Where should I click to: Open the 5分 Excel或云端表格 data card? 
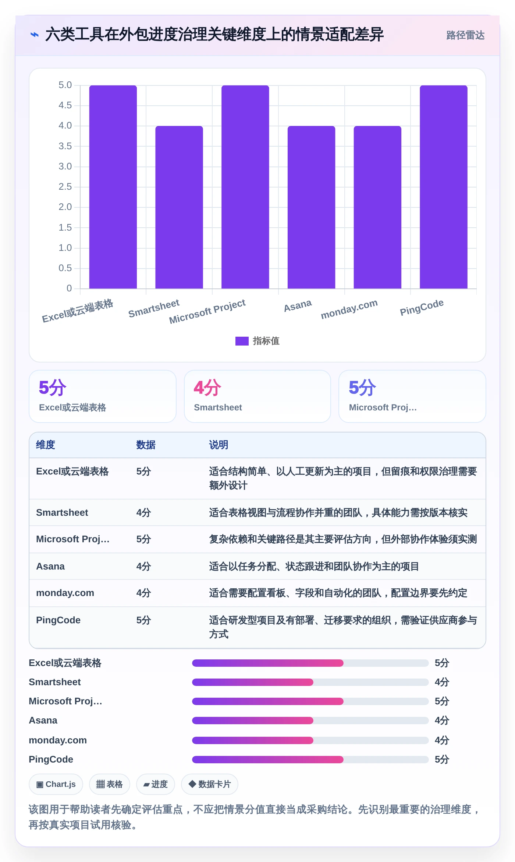103,396
